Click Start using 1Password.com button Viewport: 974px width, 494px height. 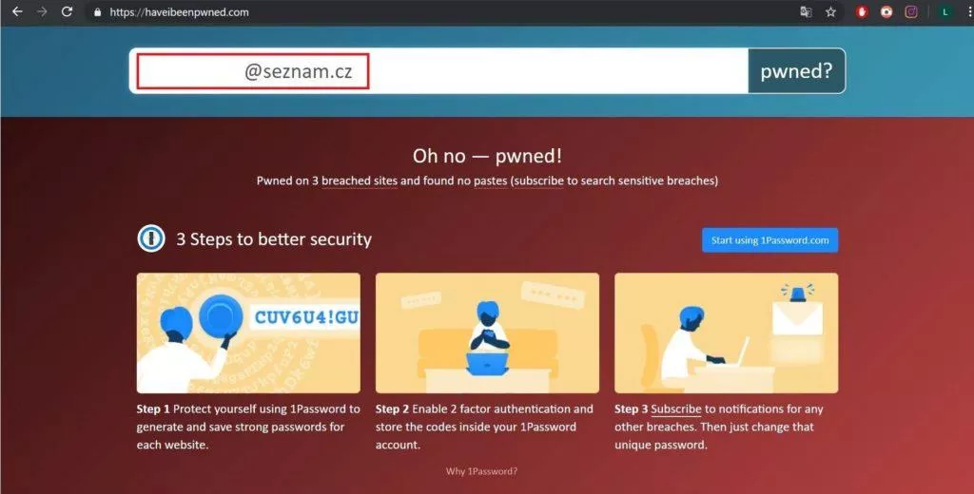click(x=769, y=240)
